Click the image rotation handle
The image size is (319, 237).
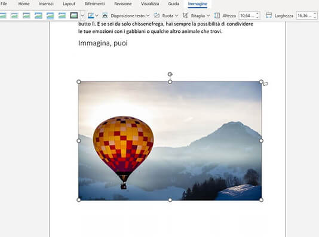[170, 74]
